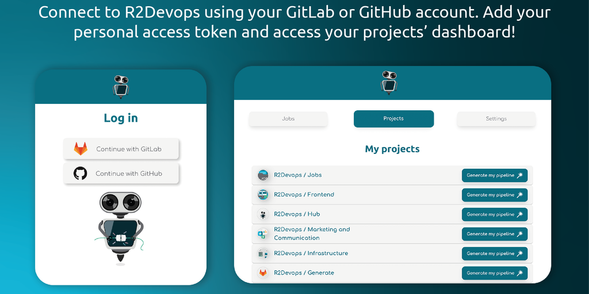Click the GitLab fox logo icon
589x294 pixels.
(81, 149)
